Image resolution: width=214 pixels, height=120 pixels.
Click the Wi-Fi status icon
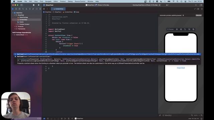click(x=174, y=1)
